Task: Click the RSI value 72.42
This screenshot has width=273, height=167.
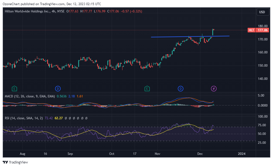Action: click(x=49, y=118)
